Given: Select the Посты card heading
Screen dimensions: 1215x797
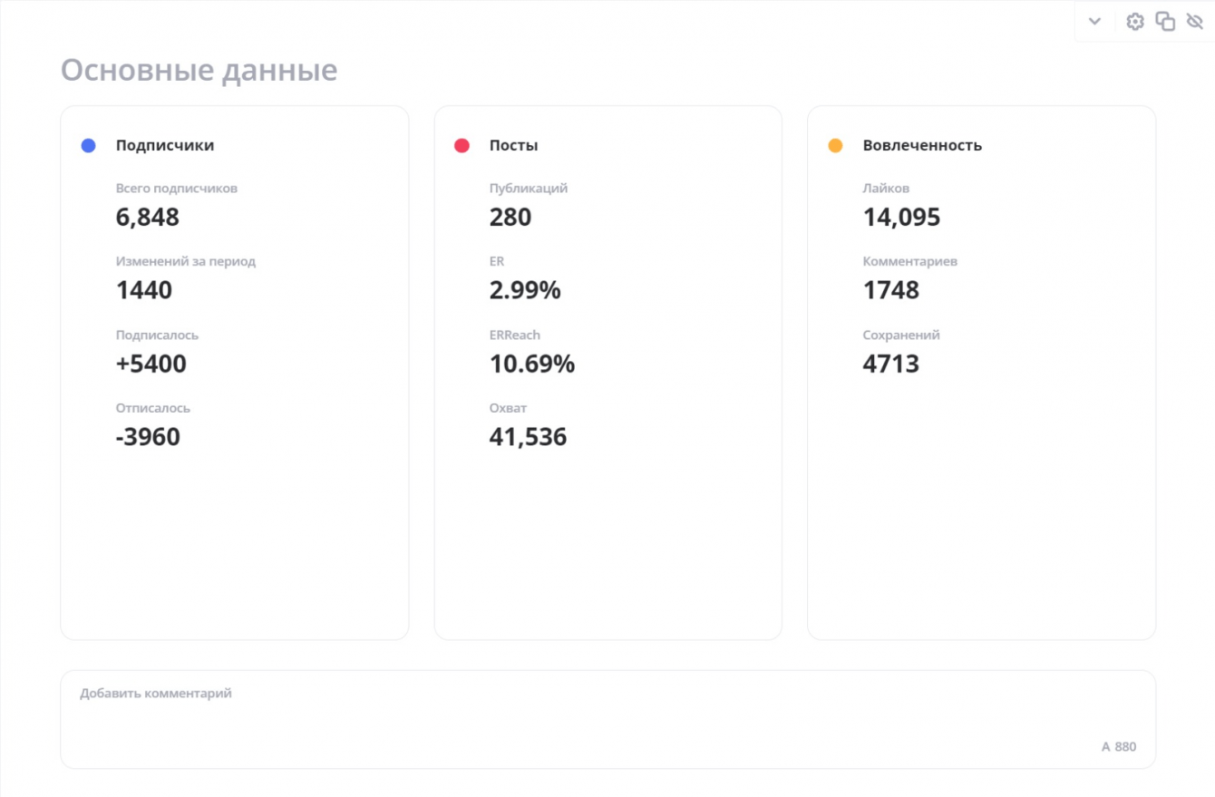Looking at the screenshot, I should (513, 145).
